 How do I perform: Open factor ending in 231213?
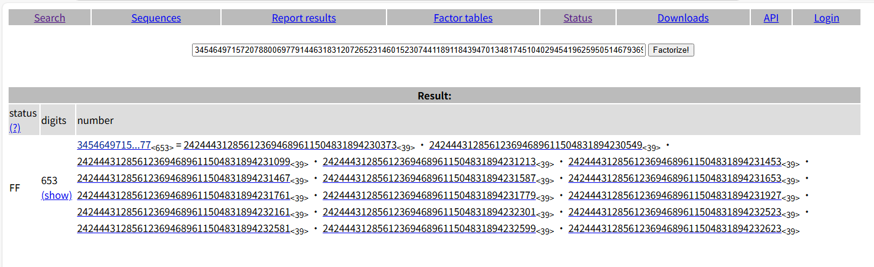[429, 162]
